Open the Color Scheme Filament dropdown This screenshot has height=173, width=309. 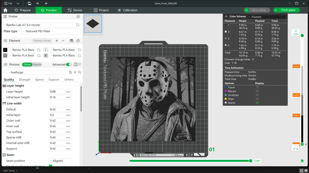pos(267,17)
